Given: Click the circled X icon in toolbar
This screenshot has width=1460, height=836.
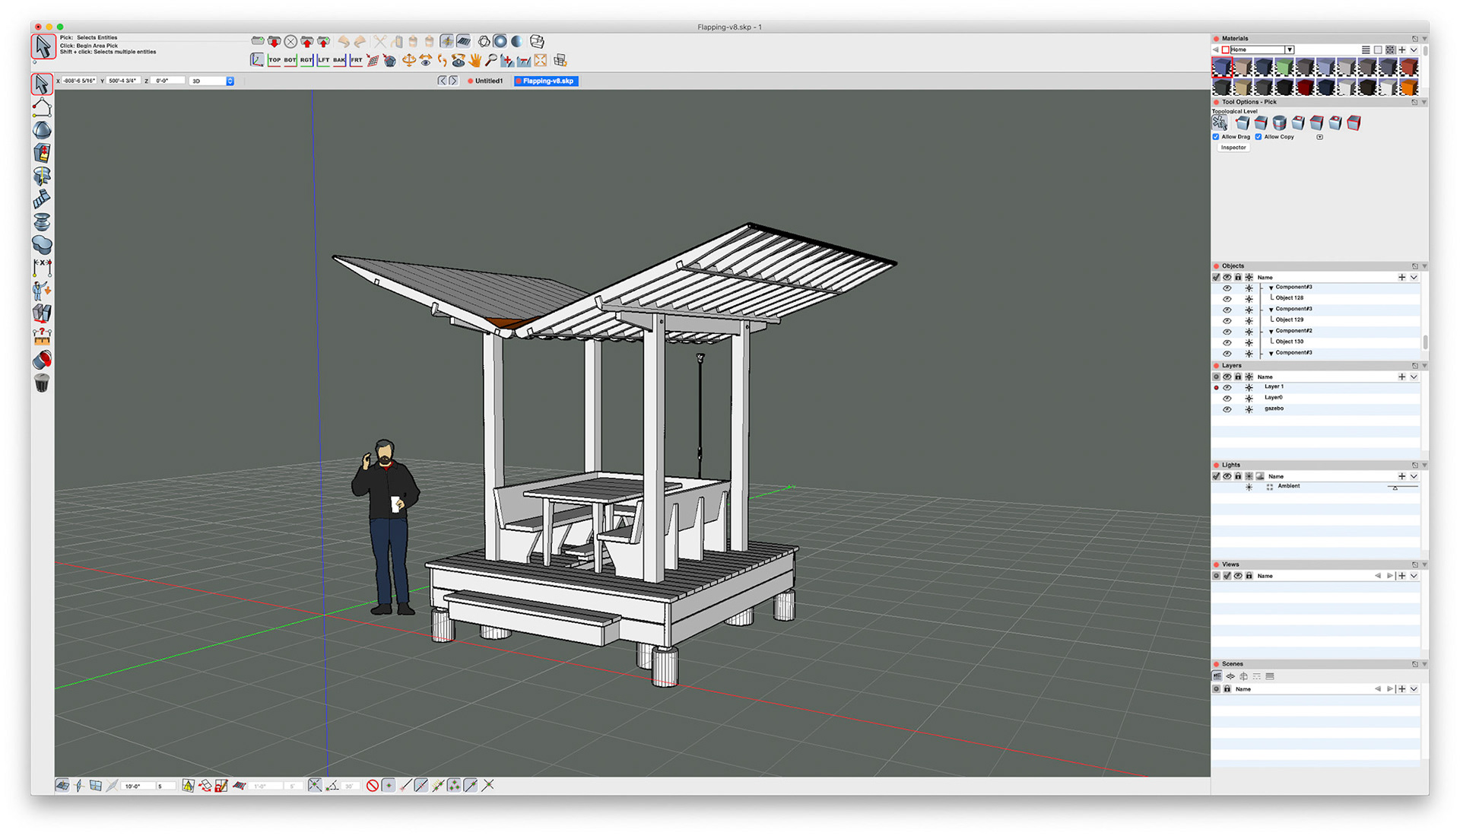Looking at the screenshot, I should point(290,41).
